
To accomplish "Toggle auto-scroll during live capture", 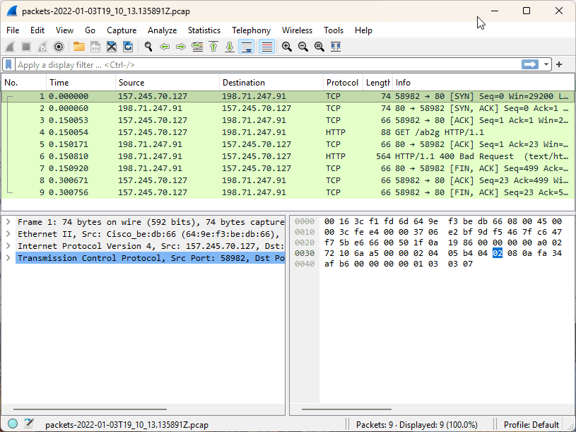I will pos(246,47).
